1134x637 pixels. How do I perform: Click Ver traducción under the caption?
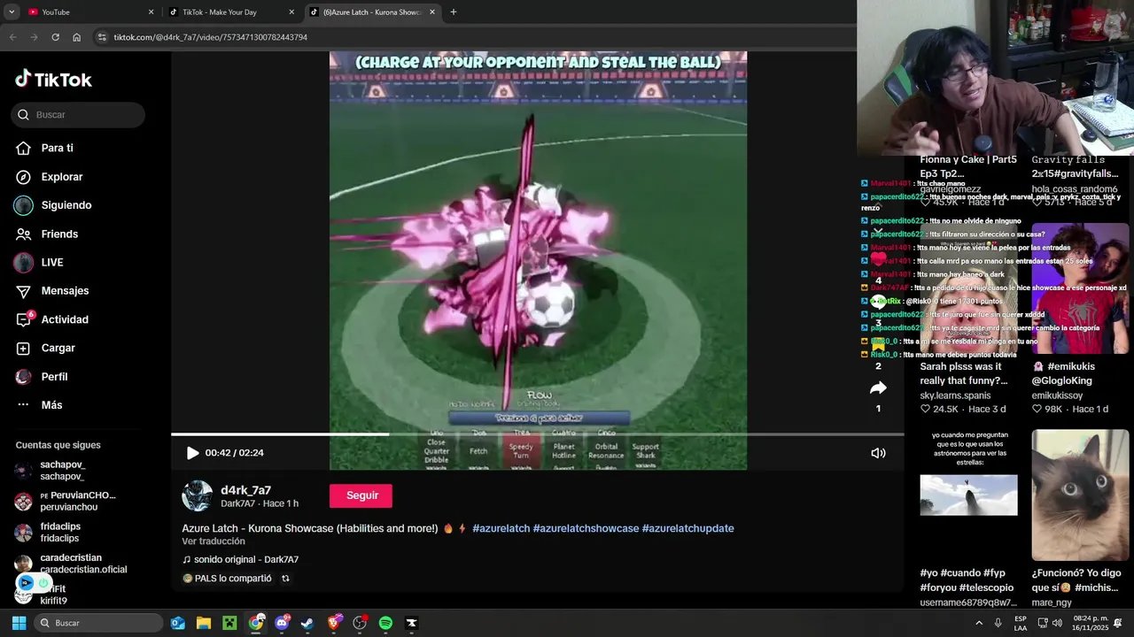coord(214,541)
